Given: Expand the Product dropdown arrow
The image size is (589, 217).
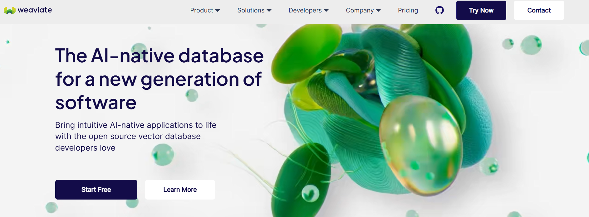Looking at the screenshot, I should pyautogui.click(x=218, y=11).
